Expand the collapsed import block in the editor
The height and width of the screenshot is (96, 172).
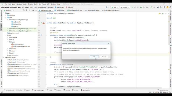point(54,18)
